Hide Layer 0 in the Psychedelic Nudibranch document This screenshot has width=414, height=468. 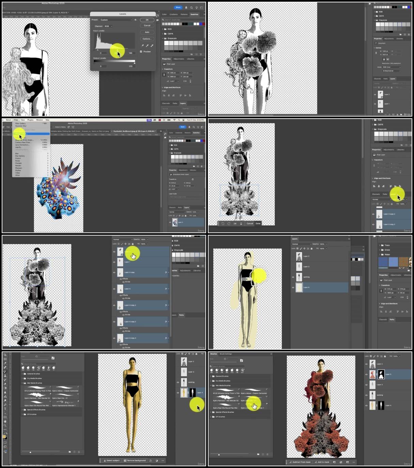pyautogui.click(x=170, y=222)
